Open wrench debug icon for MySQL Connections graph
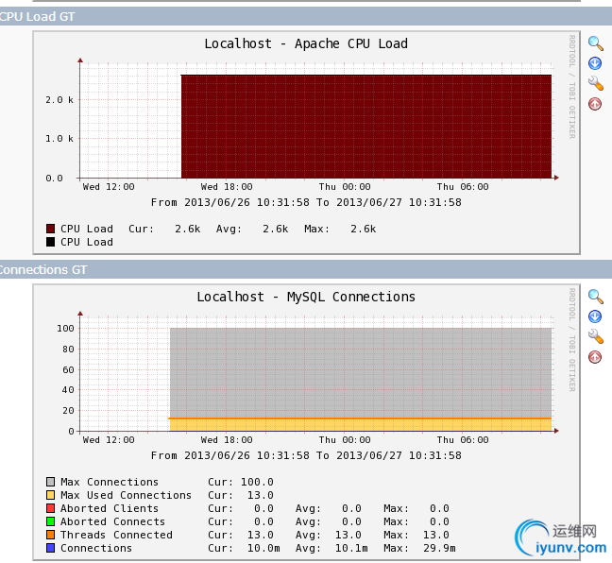The image size is (612, 563). click(x=596, y=336)
